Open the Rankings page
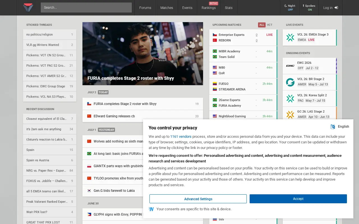The width and height of the screenshot is (359, 224). pyautogui.click(x=209, y=8)
